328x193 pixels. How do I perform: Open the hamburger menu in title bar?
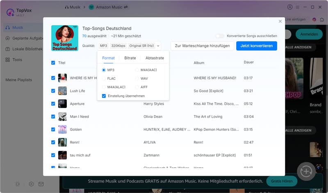click(x=297, y=7)
